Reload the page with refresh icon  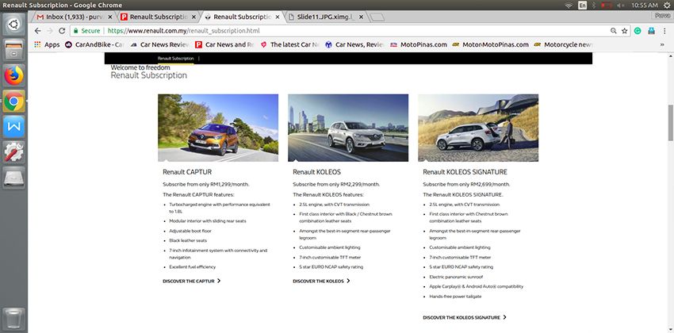(x=62, y=31)
